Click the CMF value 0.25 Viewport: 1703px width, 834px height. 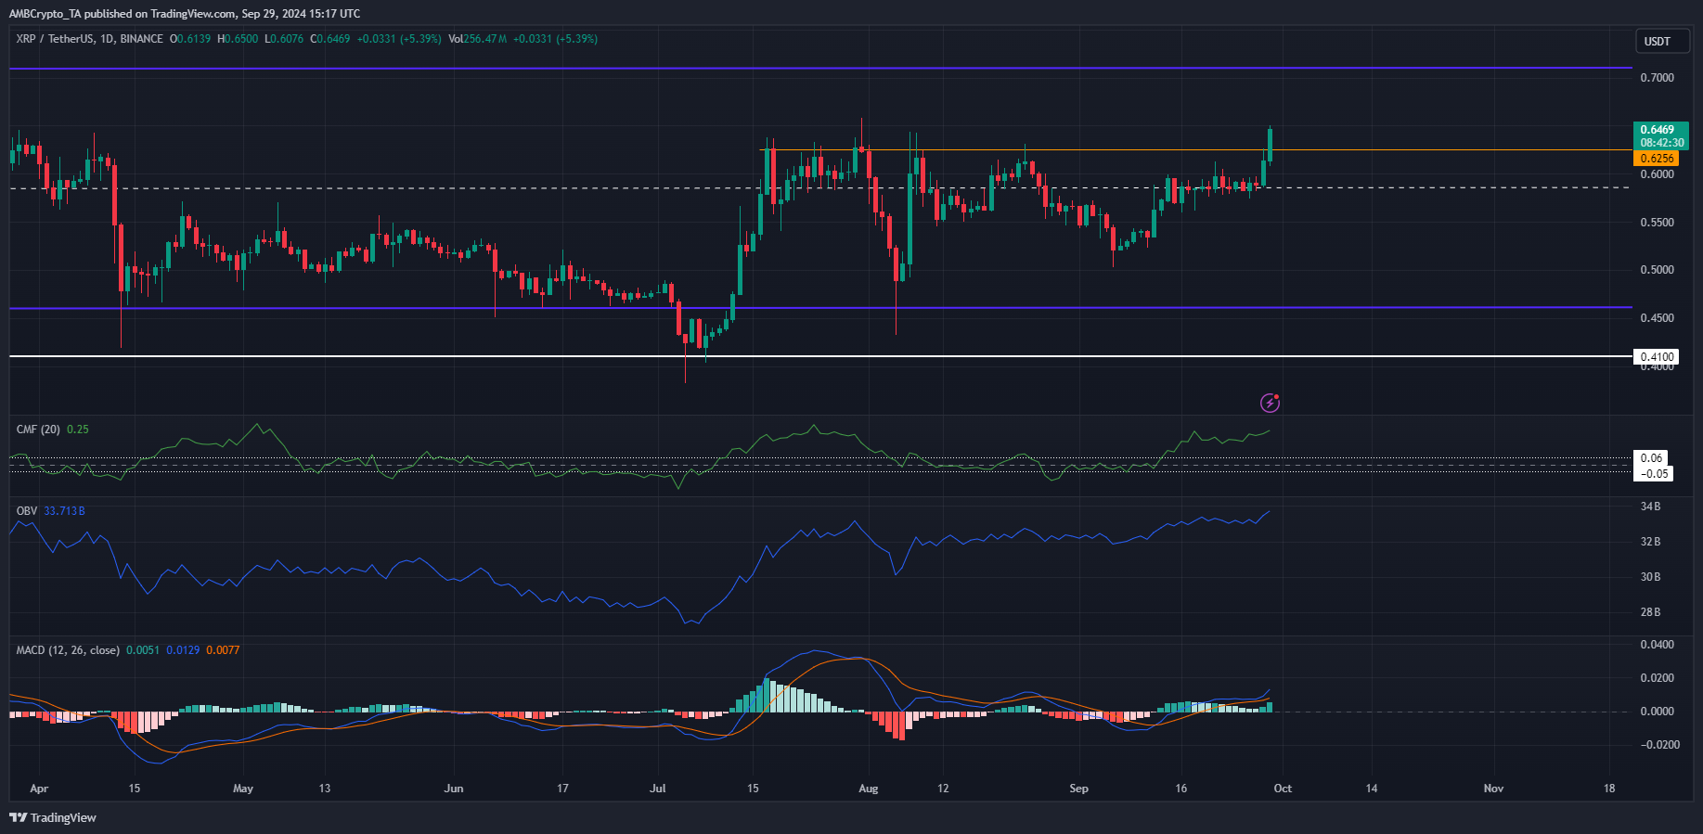(78, 430)
